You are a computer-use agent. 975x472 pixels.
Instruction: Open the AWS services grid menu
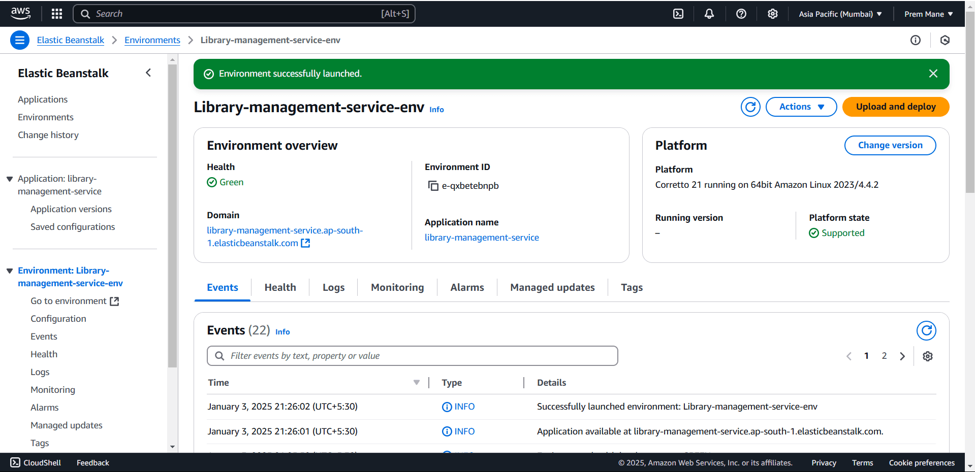57,14
